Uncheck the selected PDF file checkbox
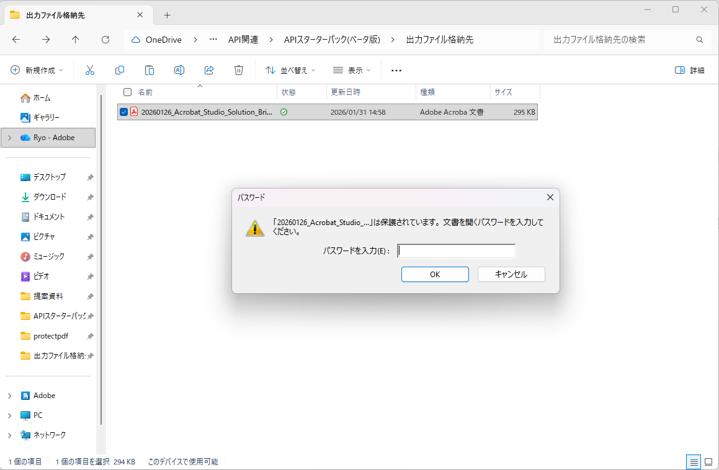 pyautogui.click(x=124, y=112)
